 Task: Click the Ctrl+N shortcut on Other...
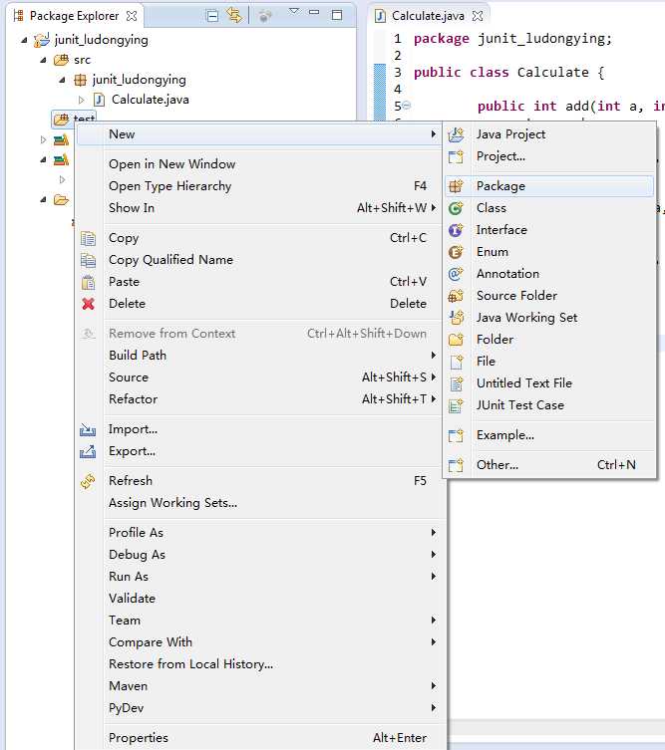coord(616,465)
